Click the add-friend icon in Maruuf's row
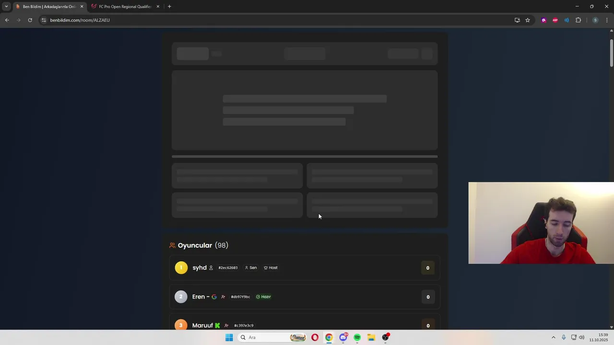The width and height of the screenshot is (614, 345). pos(226,325)
